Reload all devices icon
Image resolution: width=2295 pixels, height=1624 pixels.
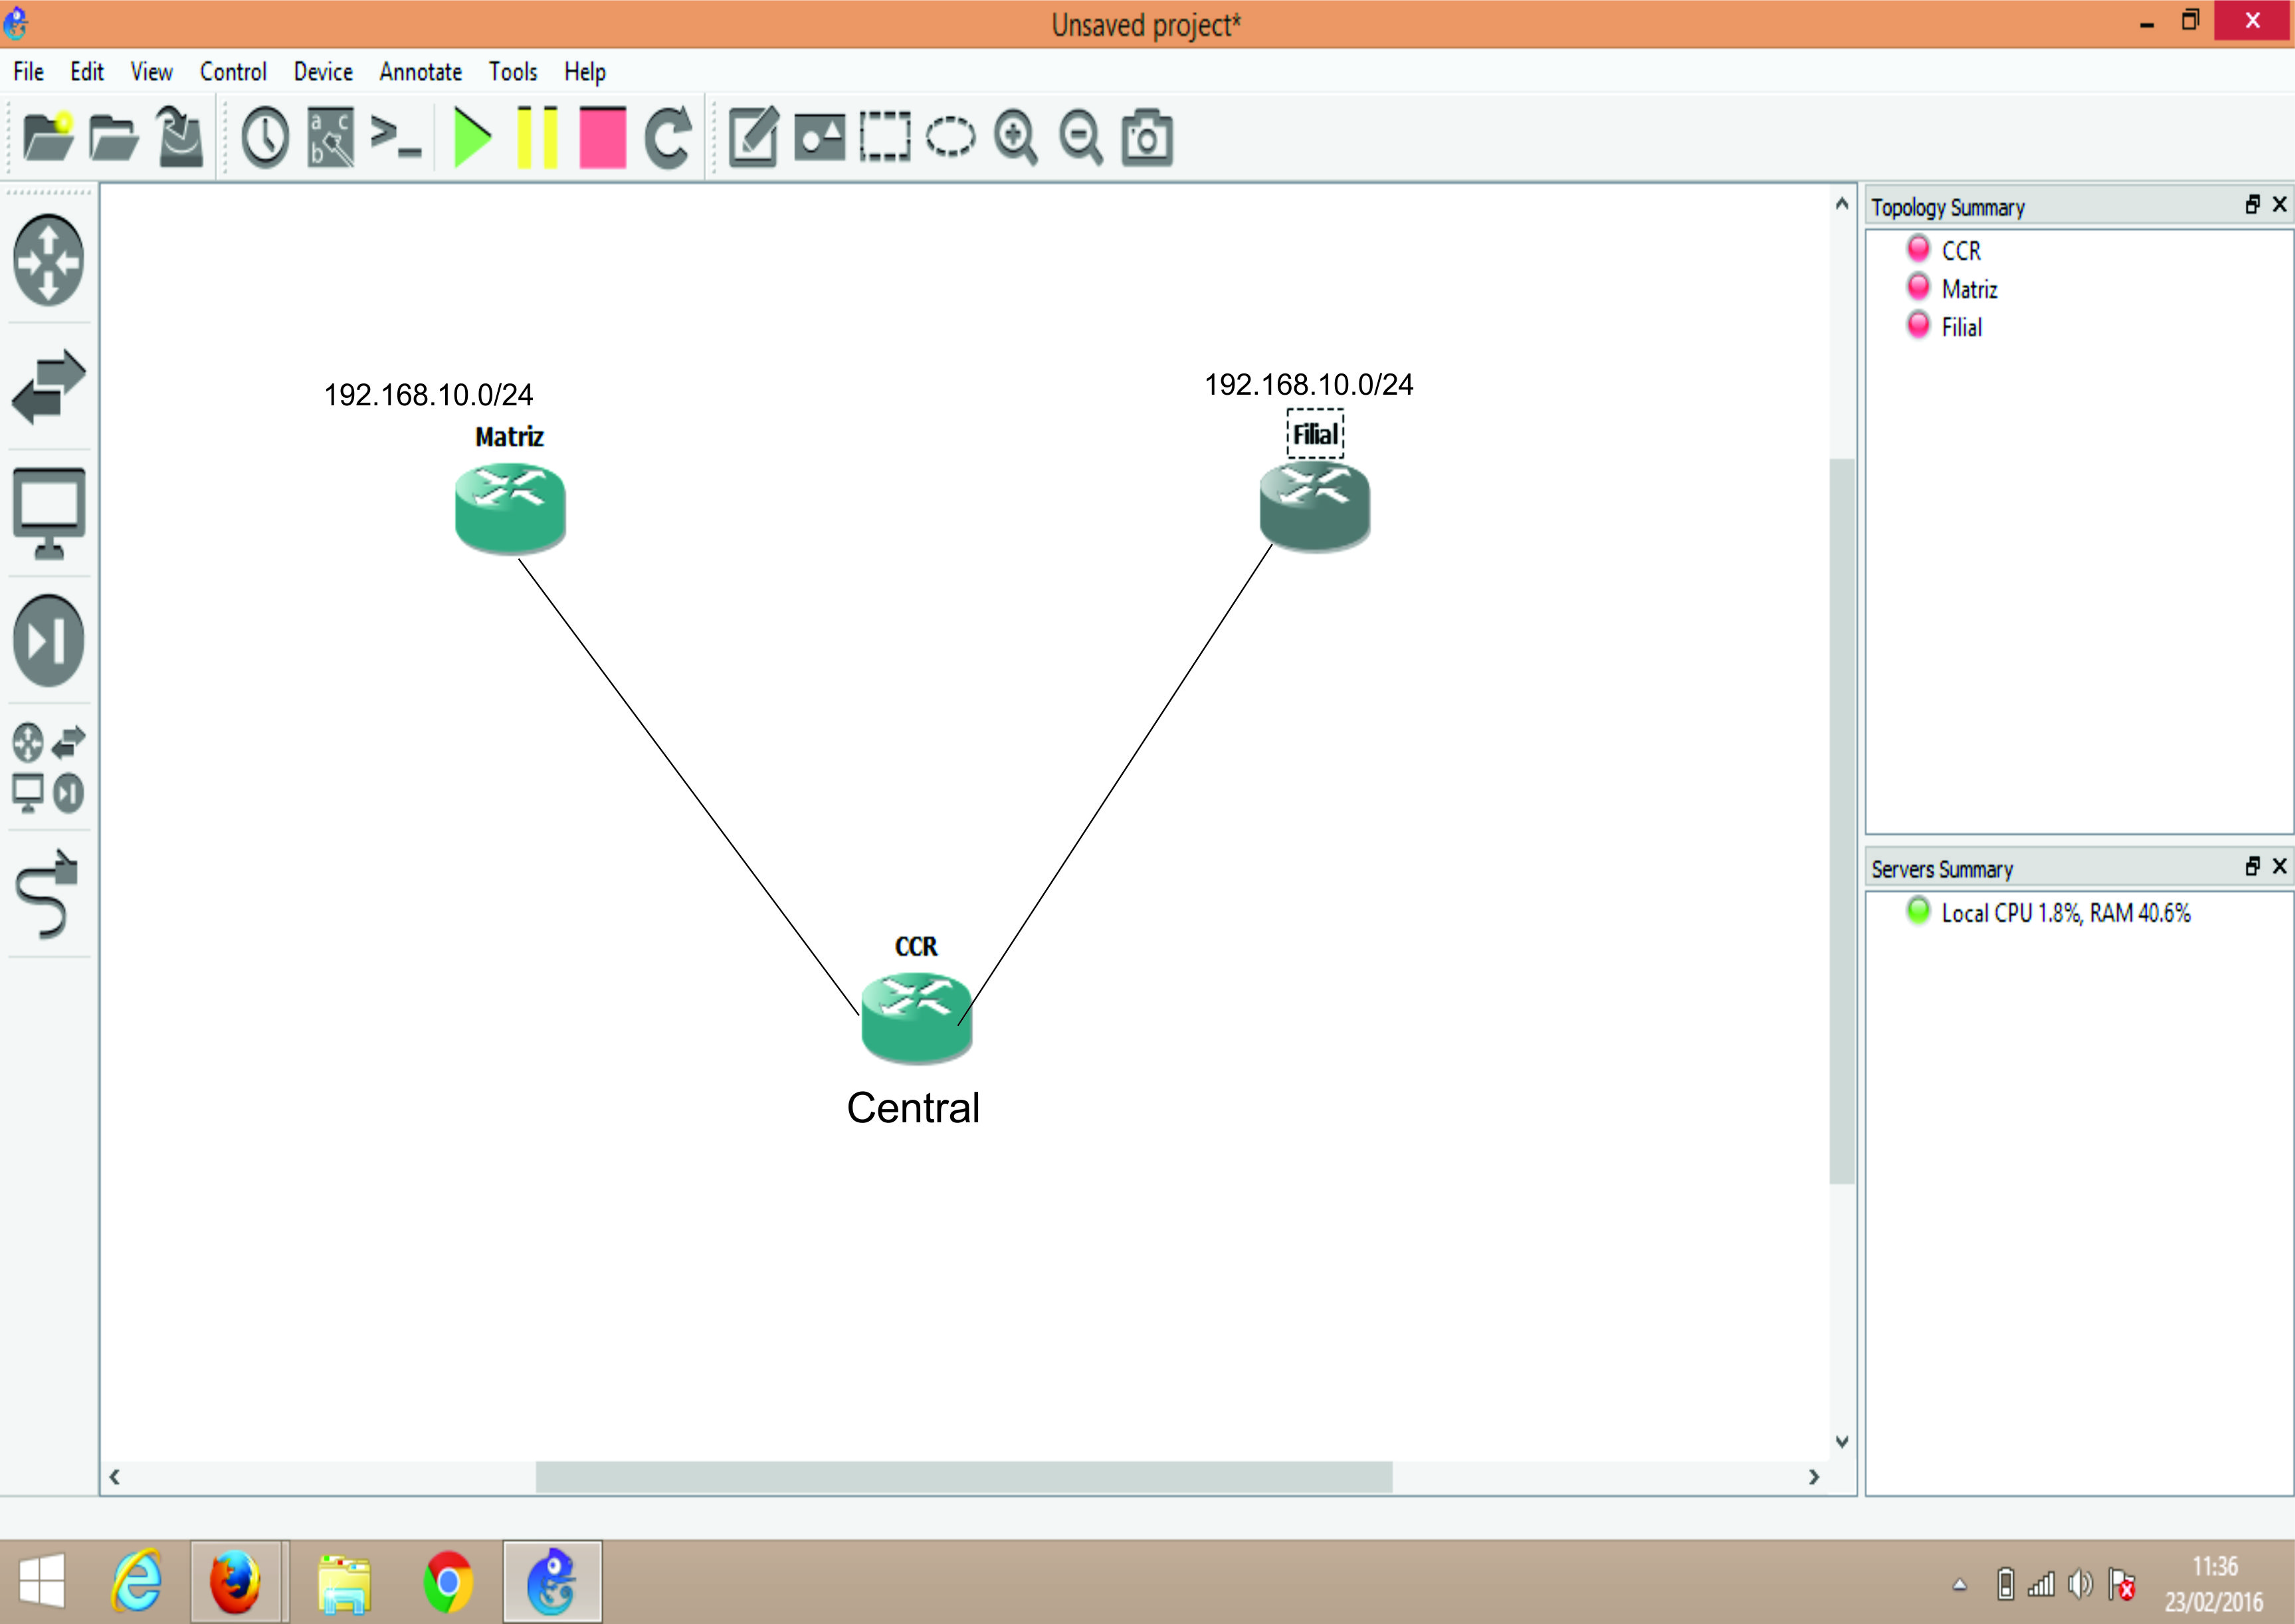pos(668,137)
